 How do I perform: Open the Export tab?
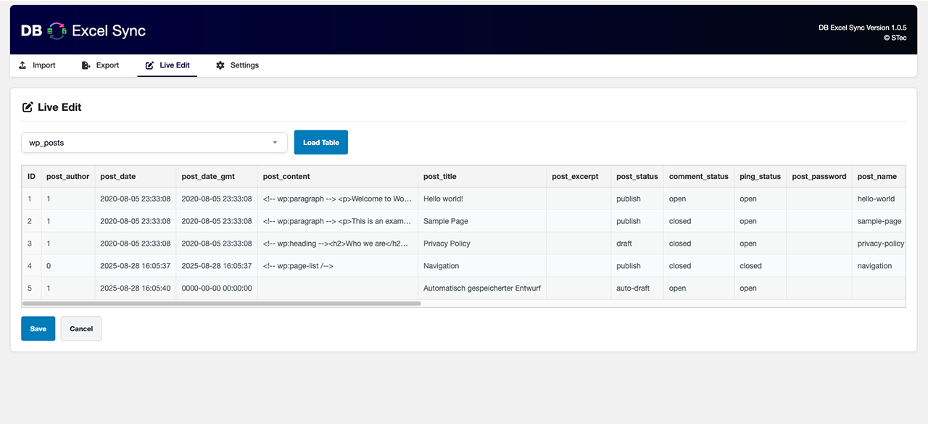pos(101,65)
